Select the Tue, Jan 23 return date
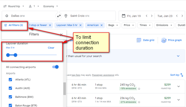The width and height of the screenshot is (186, 107). [165, 16]
